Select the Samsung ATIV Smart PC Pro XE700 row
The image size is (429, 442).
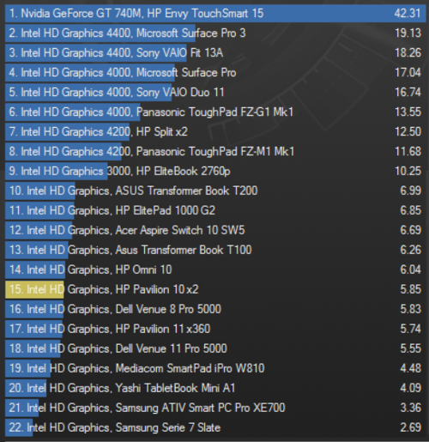215,408
